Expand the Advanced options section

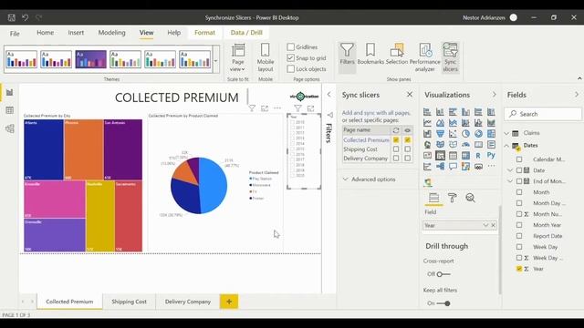[x=369, y=179]
